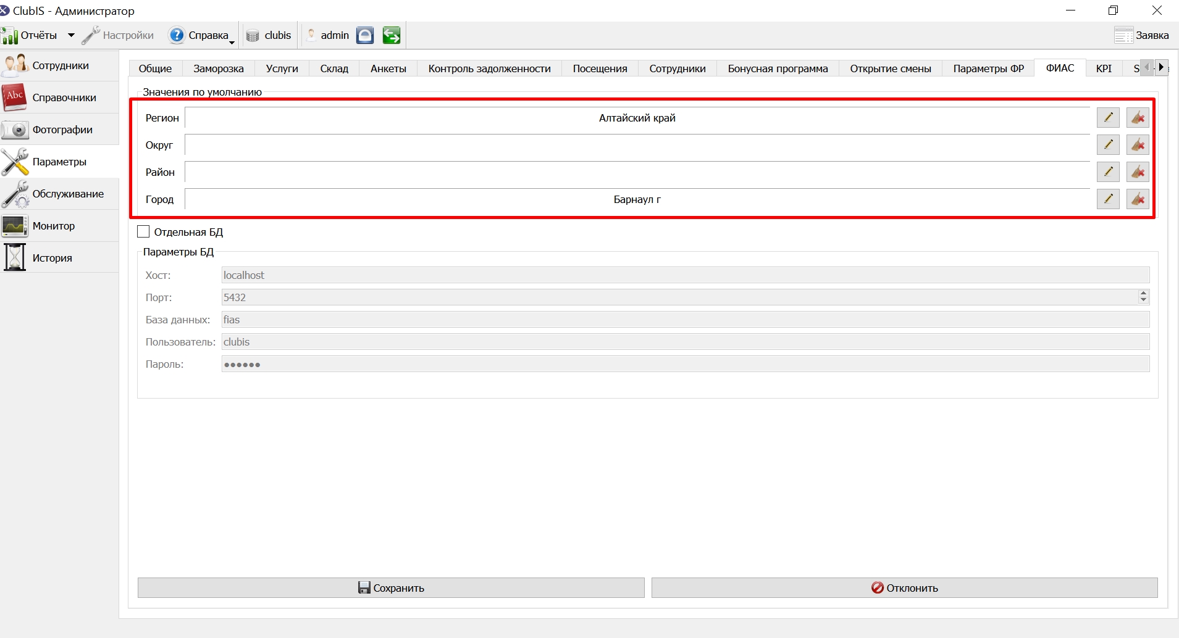Click the Сохранить save button
Screen dimensions: 1179x638
(x=391, y=587)
